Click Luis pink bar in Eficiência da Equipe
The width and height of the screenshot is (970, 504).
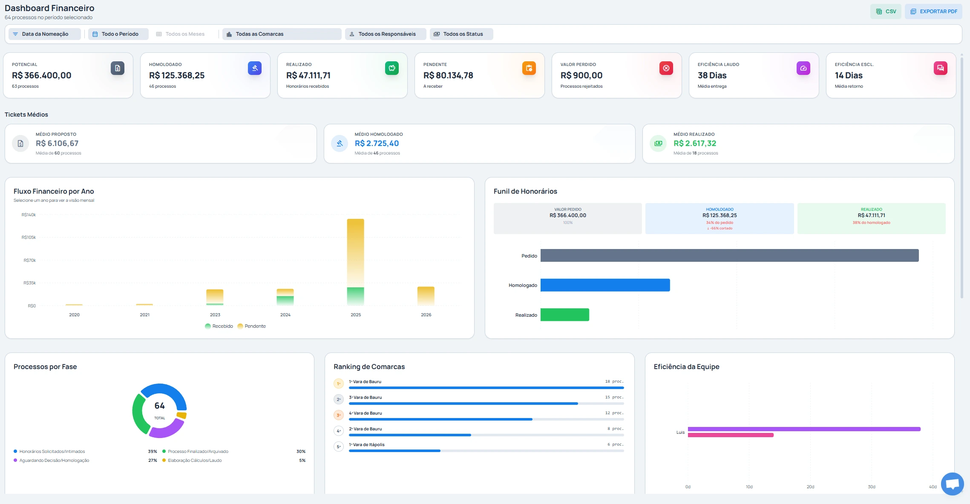(731, 435)
